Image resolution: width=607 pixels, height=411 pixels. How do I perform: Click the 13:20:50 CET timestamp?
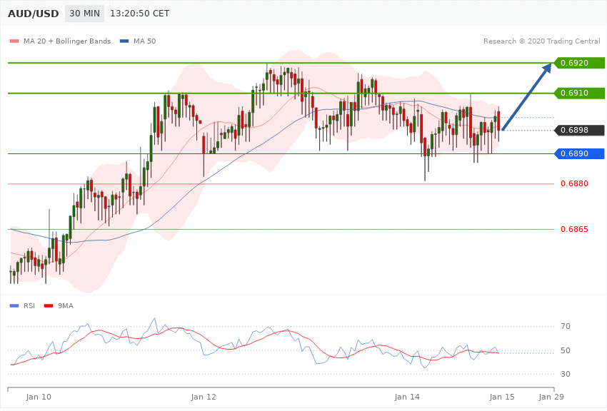point(140,14)
